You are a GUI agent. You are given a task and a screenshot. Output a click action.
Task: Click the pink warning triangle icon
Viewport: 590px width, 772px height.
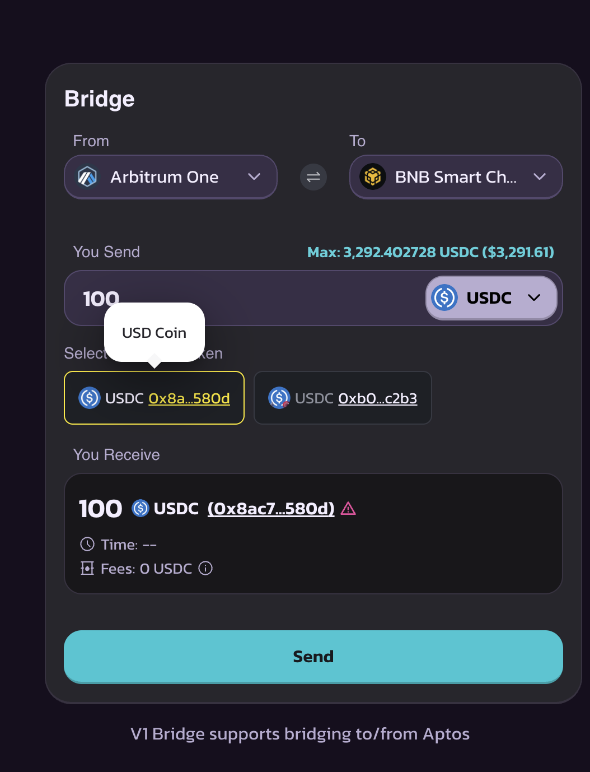pos(348,509)
